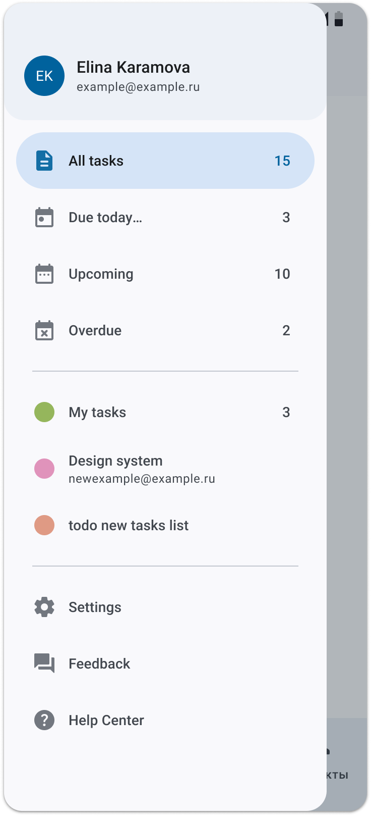Click the Upcoming calendar icon
This screenshot has width=371, height=816.
[44, 274]
